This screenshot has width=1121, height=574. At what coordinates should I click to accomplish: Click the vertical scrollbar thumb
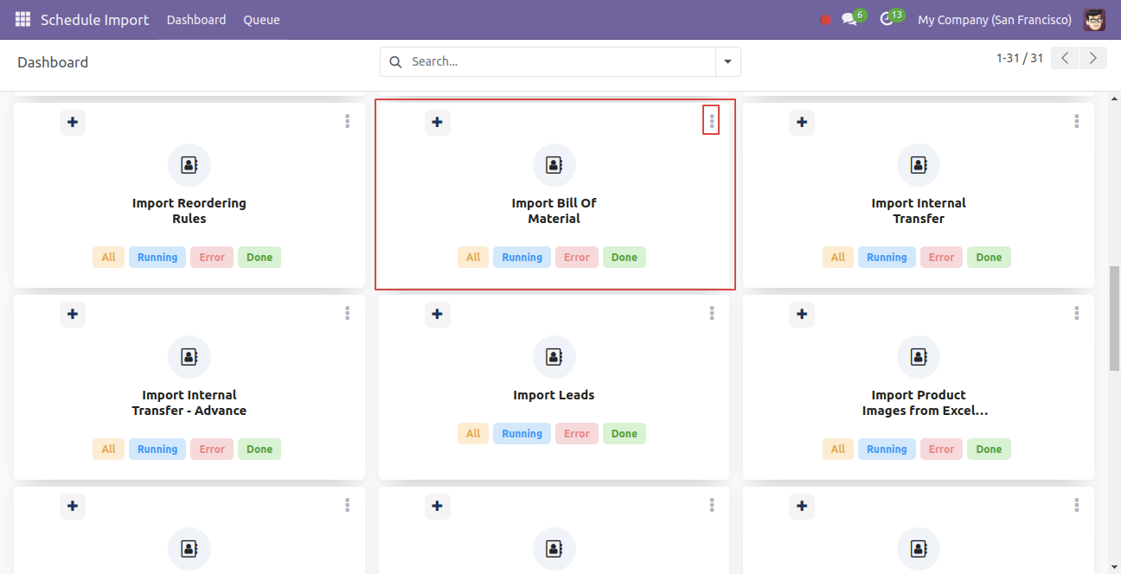tap(1114, 319)
